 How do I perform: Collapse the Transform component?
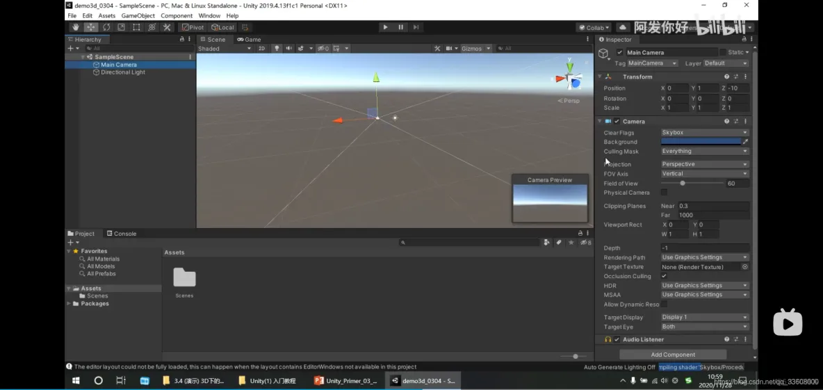pos(600,76)
